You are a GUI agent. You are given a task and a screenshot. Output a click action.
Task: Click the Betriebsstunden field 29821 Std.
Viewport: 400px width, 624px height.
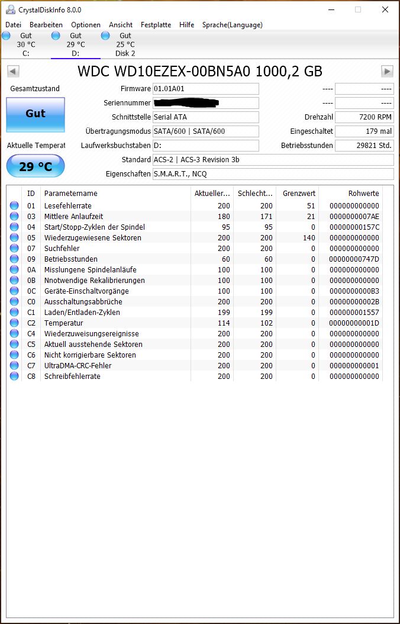pos(364,146)
